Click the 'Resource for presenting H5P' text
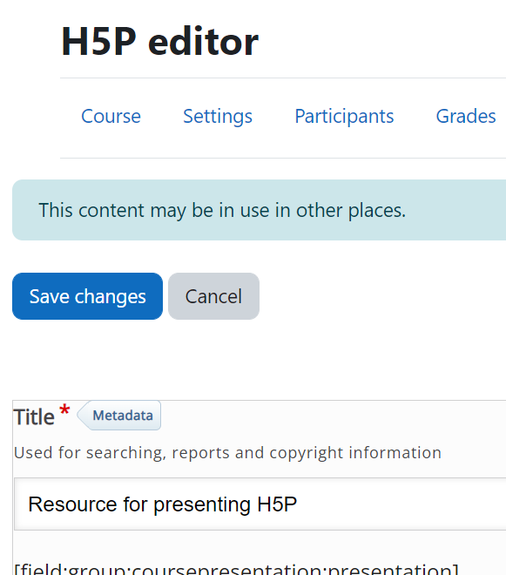Image resolution: width=506 pixels, height=575 pixels. point(163,504)
